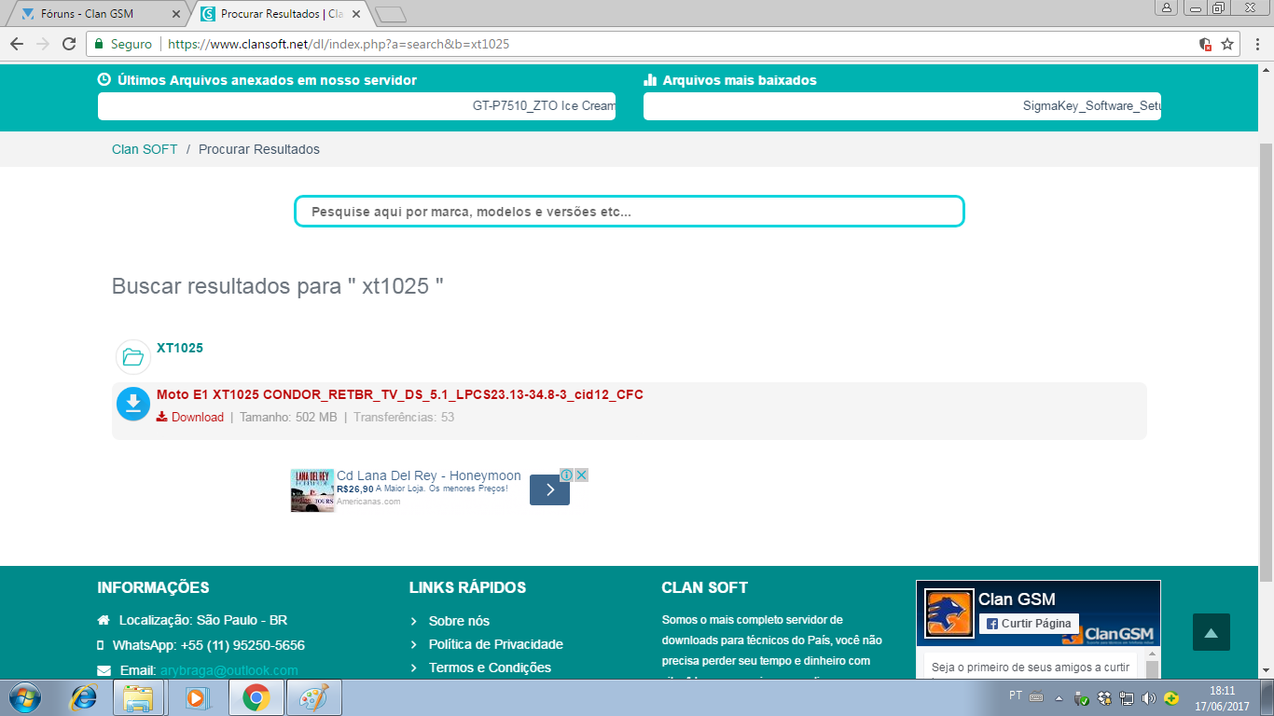The height and width of the screenshot is (716, 1274).
Task: Open Política de Privacidade link
Action: tap(496, 644)
